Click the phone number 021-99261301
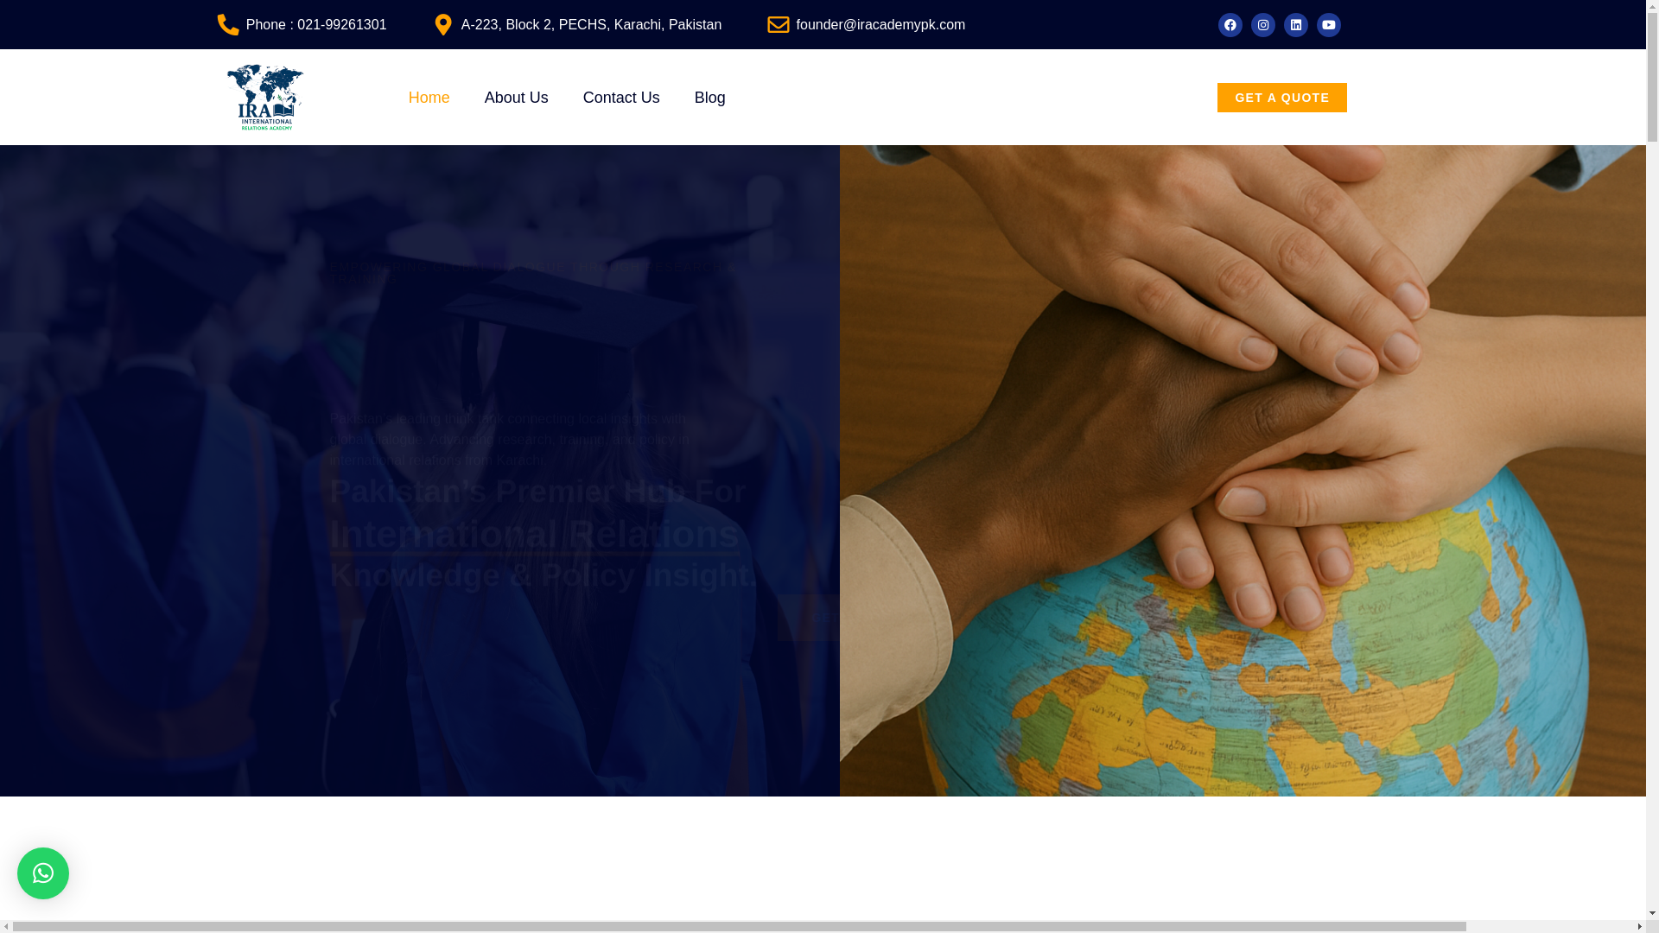1659x933 pixels. point(341,24)
